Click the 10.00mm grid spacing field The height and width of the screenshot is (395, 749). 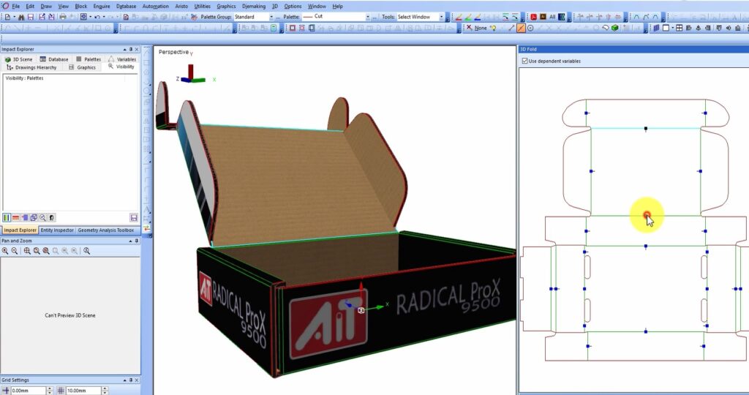tap(83, 391)
